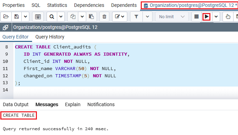The image size is (238, 135).
Task: Run the query with the Execute play button
Action: tap(206, 16)
